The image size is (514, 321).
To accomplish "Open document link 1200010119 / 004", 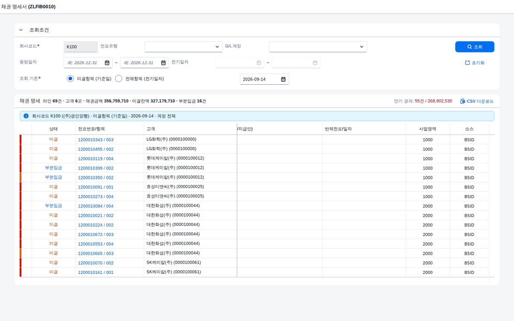I will pos(96,158).
